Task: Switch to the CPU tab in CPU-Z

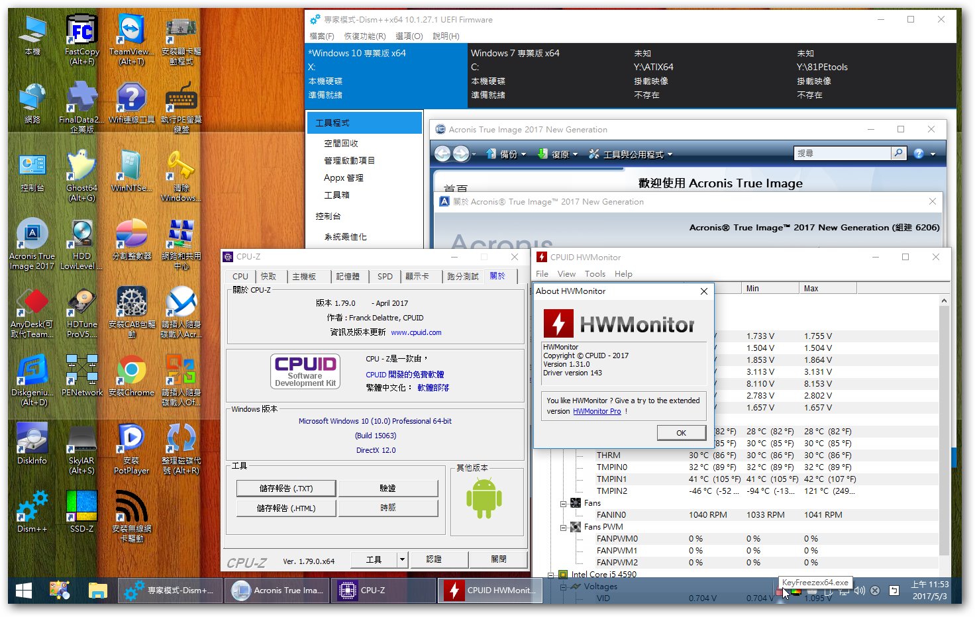Action: [x=240, y=276]
